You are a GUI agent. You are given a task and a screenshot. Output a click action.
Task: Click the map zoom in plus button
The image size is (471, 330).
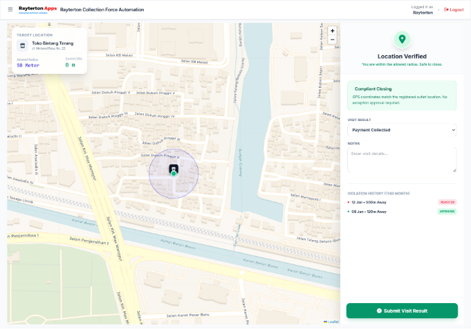tap(333, 30)
